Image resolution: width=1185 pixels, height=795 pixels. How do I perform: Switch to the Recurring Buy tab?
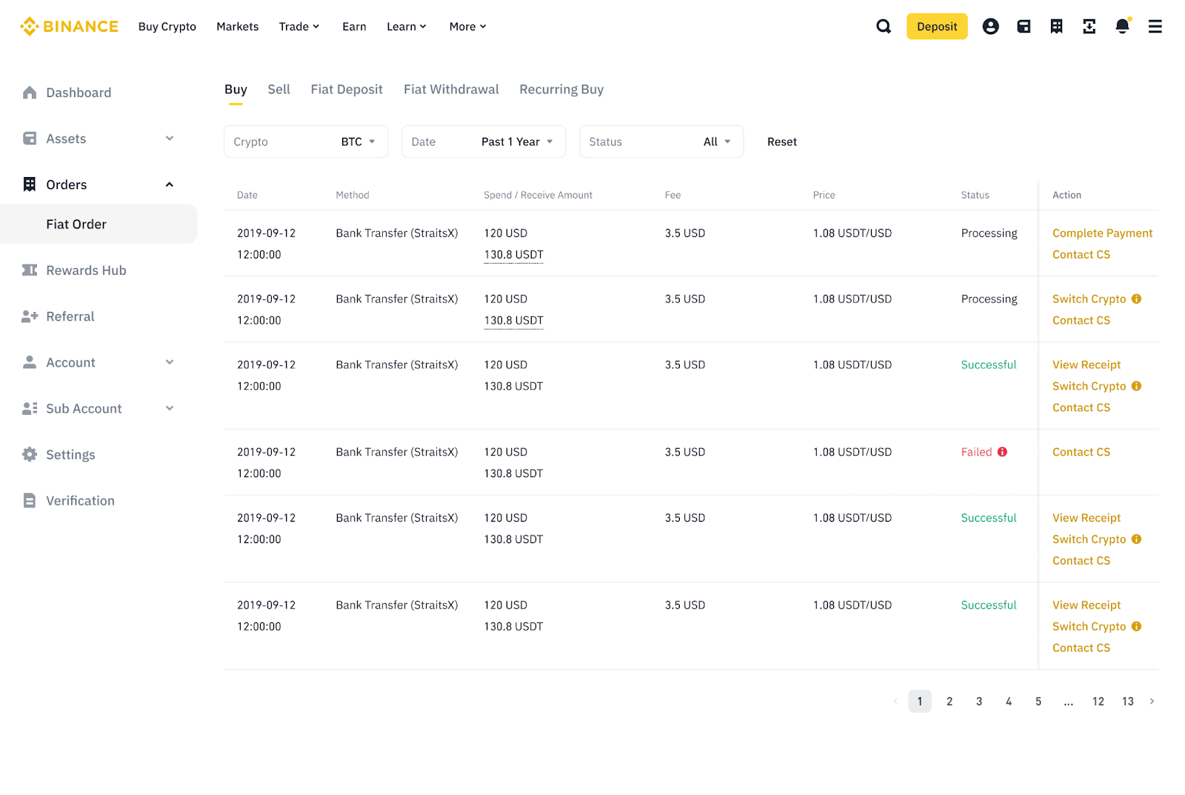[561, 90]
